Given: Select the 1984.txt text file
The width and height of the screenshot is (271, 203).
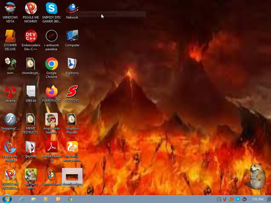Looking at the screenshot, I should point(31,94).
